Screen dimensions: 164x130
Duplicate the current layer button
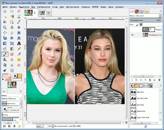150,80
